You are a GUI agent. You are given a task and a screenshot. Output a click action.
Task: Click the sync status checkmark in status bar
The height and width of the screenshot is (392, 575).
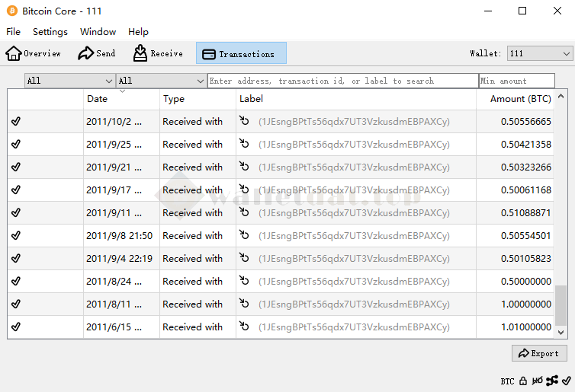pyautogui.click(x=565, y=381)
